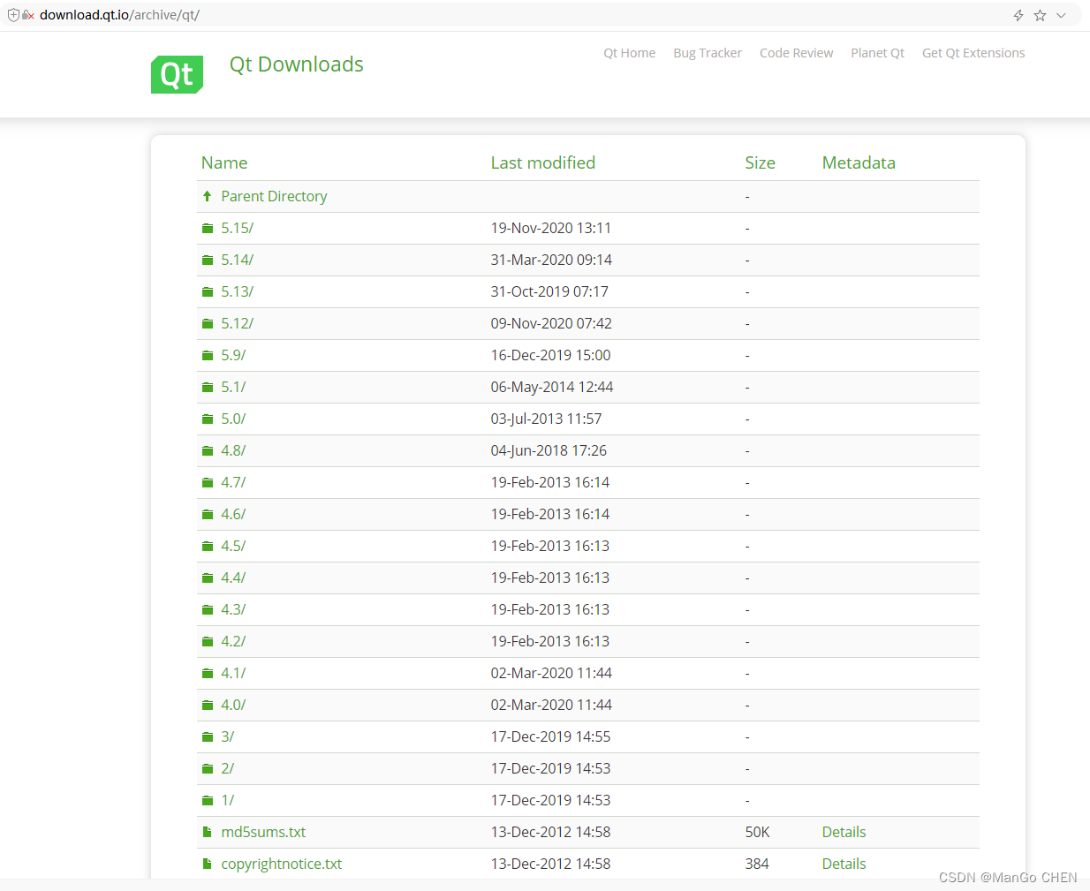Click the folder icon beside 4.6/
The height and width of the screenshot is (891, 1090).
pyautogui.click(x=208, y=514)
